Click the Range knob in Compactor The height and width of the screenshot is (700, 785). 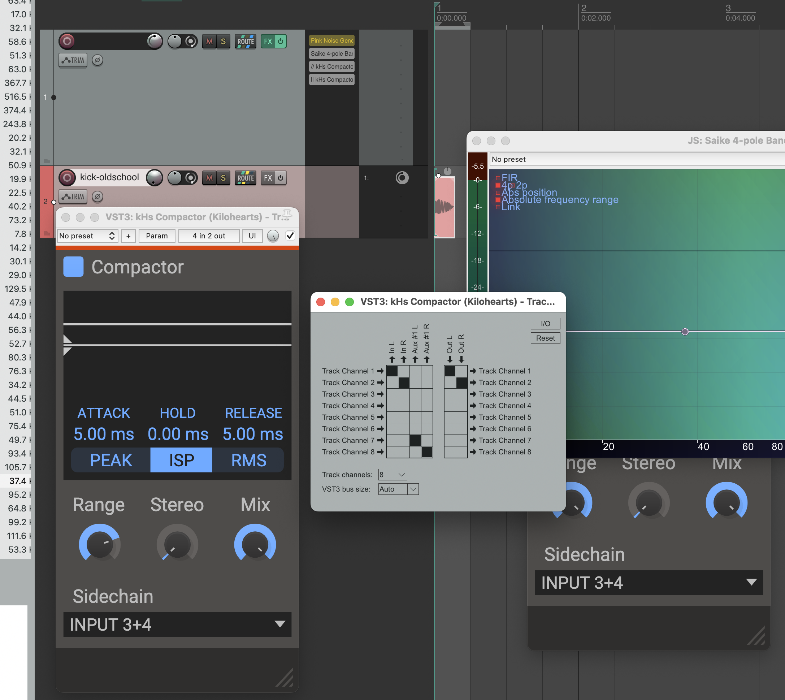(100, 544)
